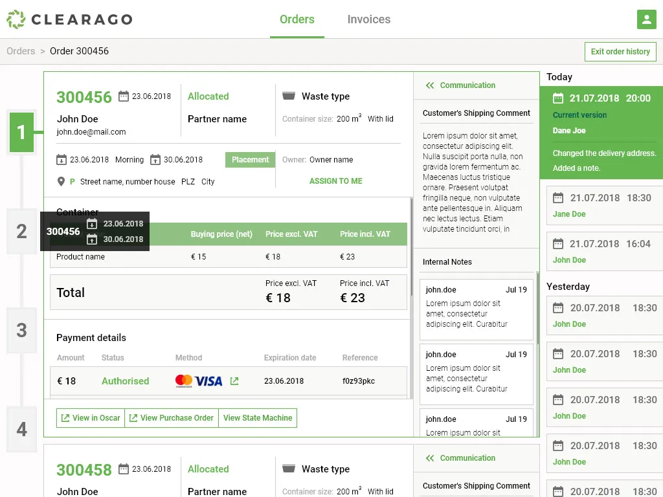This screenshot has width=663, height=497.
Task: Click the Mastercard payment icon
Action: click(184, 381)
